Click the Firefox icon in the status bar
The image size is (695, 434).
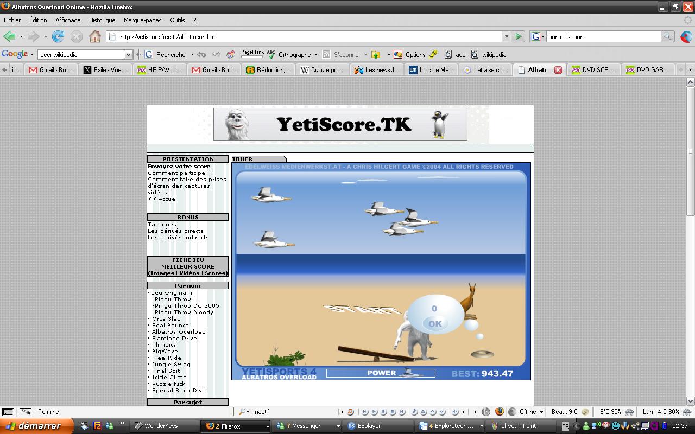pos(499,412)
